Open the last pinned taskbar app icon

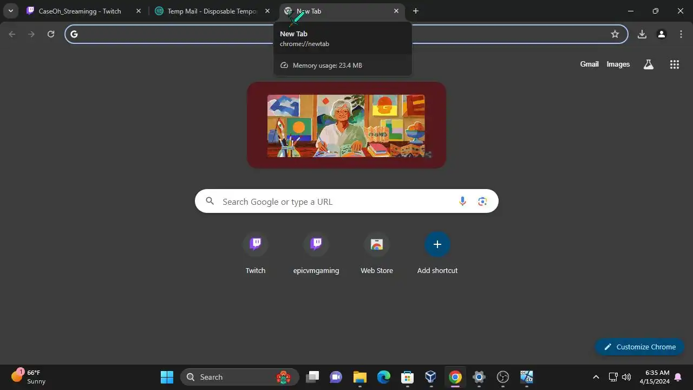tap(527, 377)
